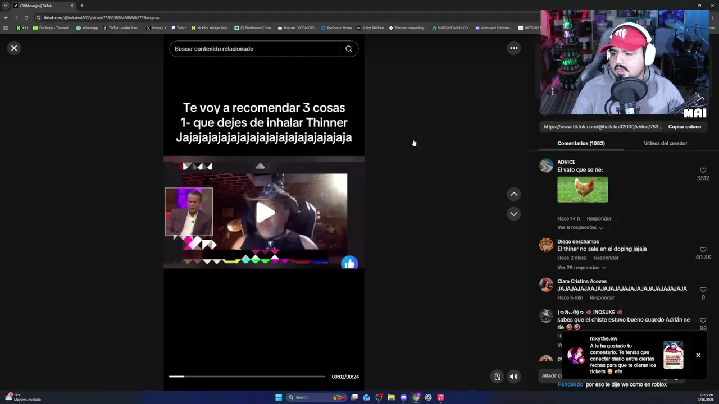Open OBS Studio from the taskbar
Screen dimensions: 719x404
click(379, 397)
